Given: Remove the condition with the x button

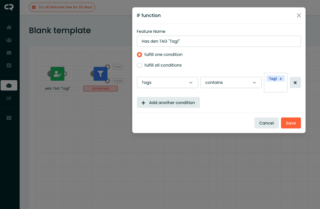Looking at the screenshot, I should 295,82.
